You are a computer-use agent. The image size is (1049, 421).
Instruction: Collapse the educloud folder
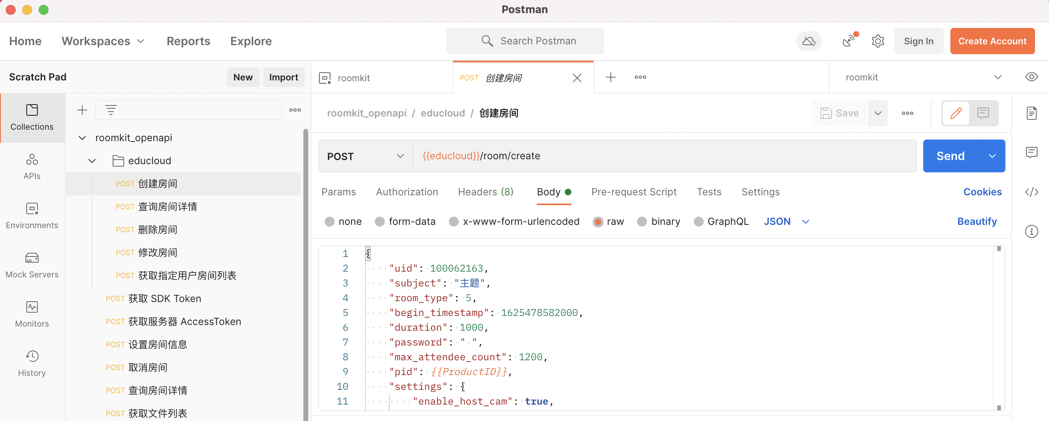coord(92,160)
